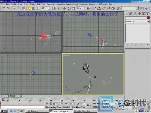Viewport: 151px width, 113px height.
Task: Toggle Window/Crossing selection mode
Action: coord(54,8)
